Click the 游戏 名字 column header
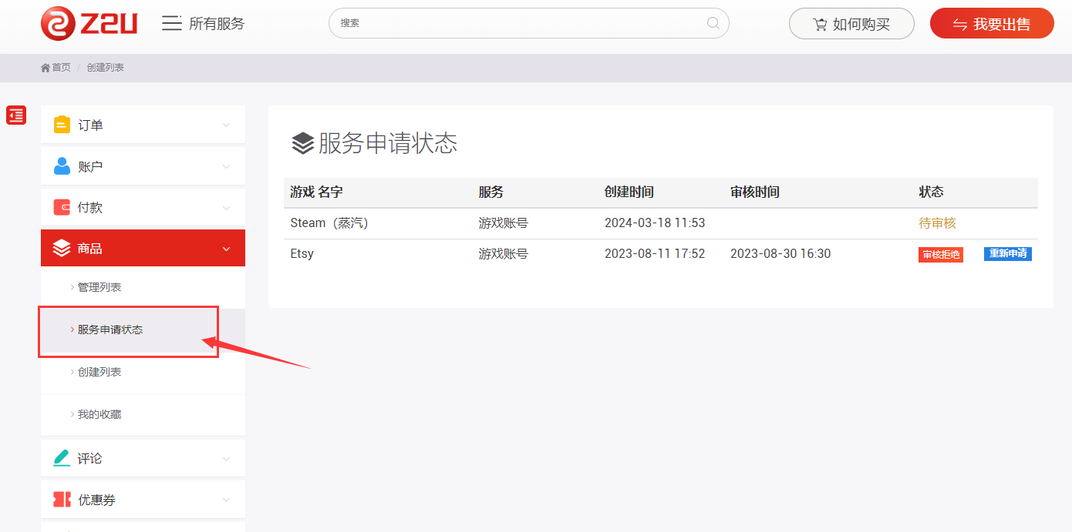 click(x=316, y=192)
